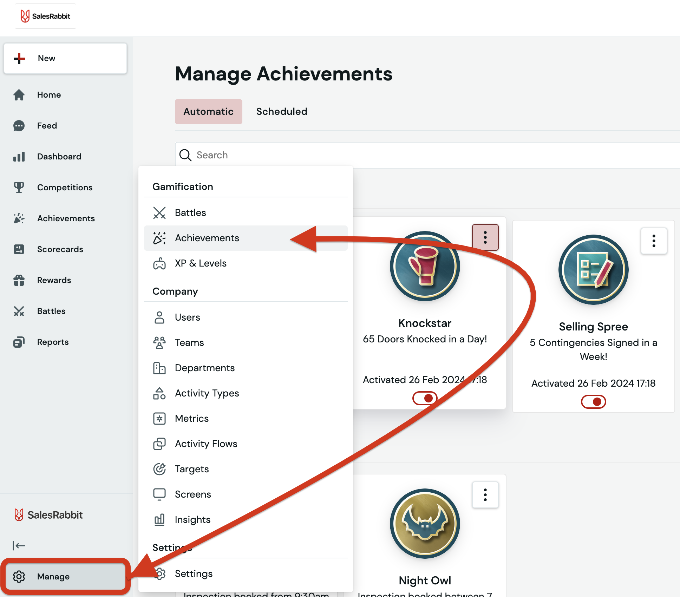Click the search magnifier icon
Screen dimensions: 680x597
point(185,155)
